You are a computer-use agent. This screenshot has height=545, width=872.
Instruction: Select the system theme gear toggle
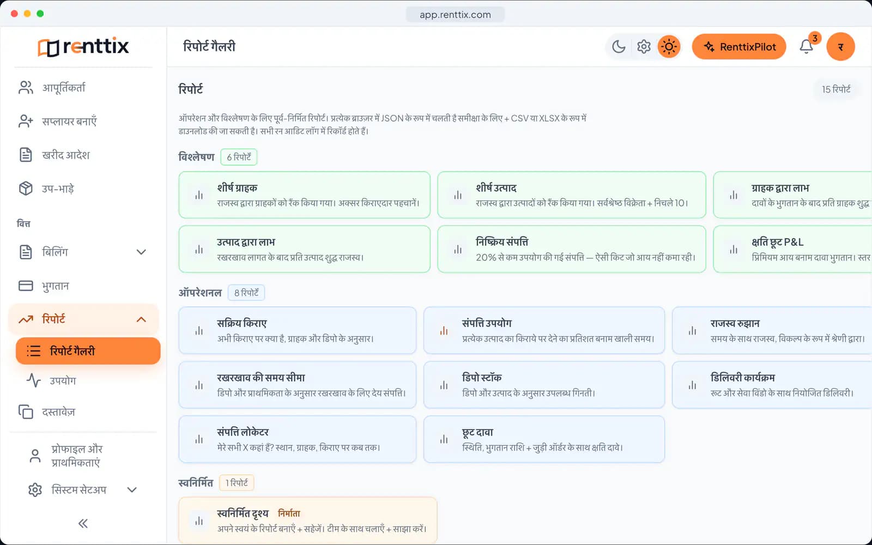pos(644,47)
